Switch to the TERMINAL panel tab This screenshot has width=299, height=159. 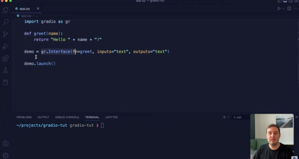pos(92,117)
